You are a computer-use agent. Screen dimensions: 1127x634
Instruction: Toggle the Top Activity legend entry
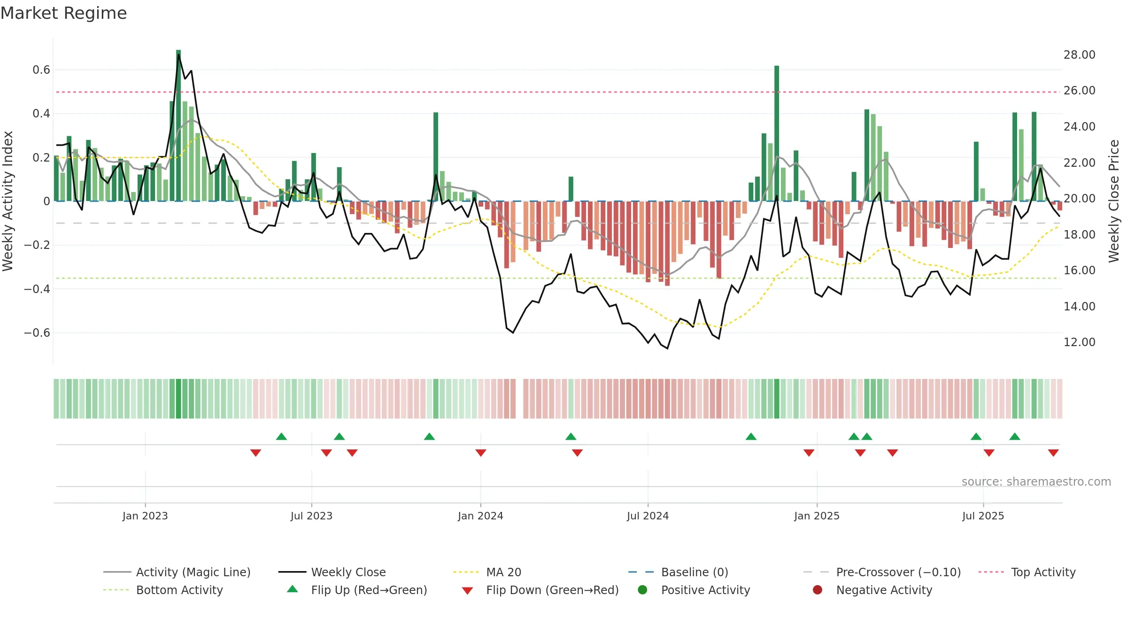[x=1027, y=572]
